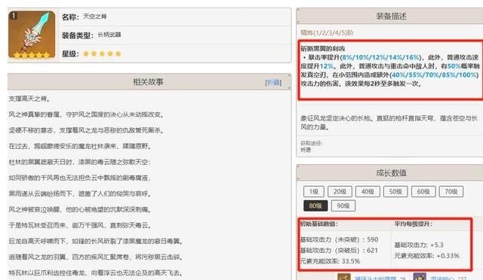Select the 50级 level button
The image size is (483, 280).
(395, 191)
